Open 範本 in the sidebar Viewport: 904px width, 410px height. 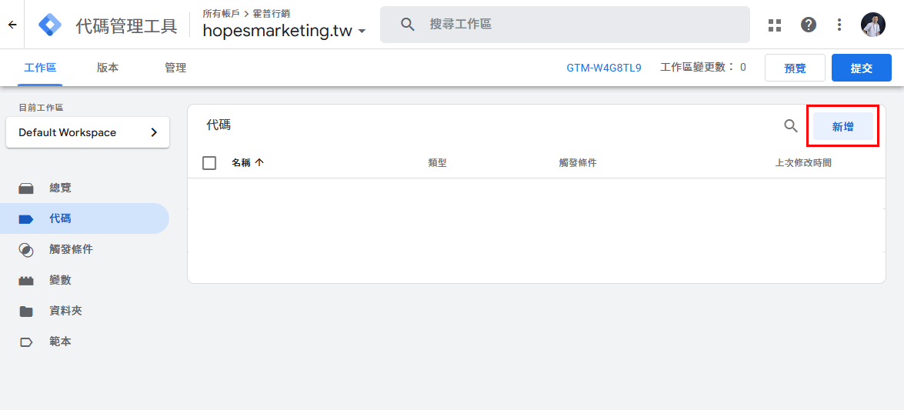click(x=85, y=342)
